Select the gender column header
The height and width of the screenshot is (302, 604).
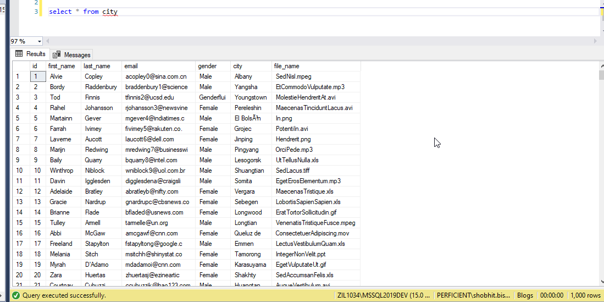(213, 67)
